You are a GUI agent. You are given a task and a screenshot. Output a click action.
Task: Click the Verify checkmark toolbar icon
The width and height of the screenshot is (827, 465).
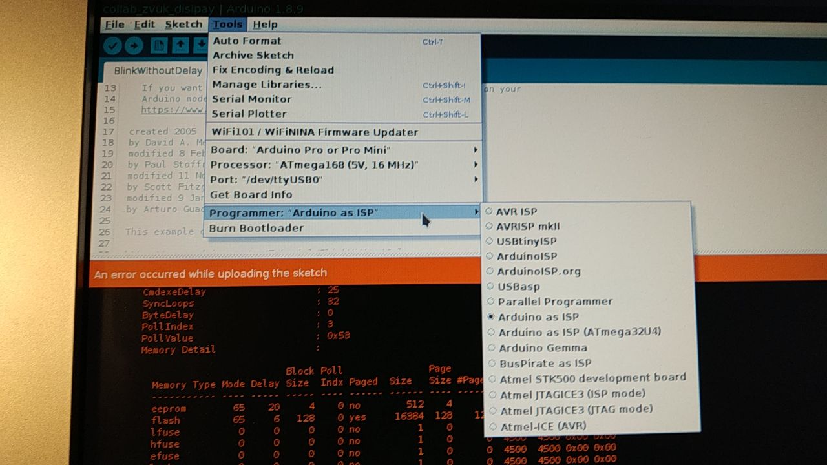[113, 45]
